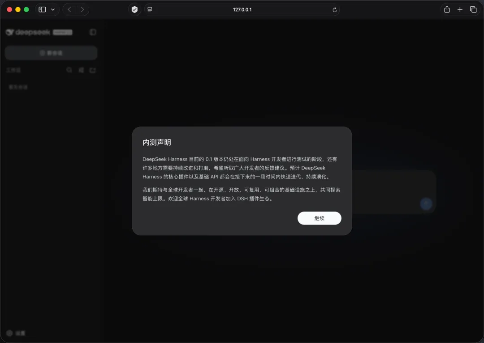The height and width of the screenshot is (343, 484).
Task: Click the 内测声明 dialog title
Action: (157, 142)
